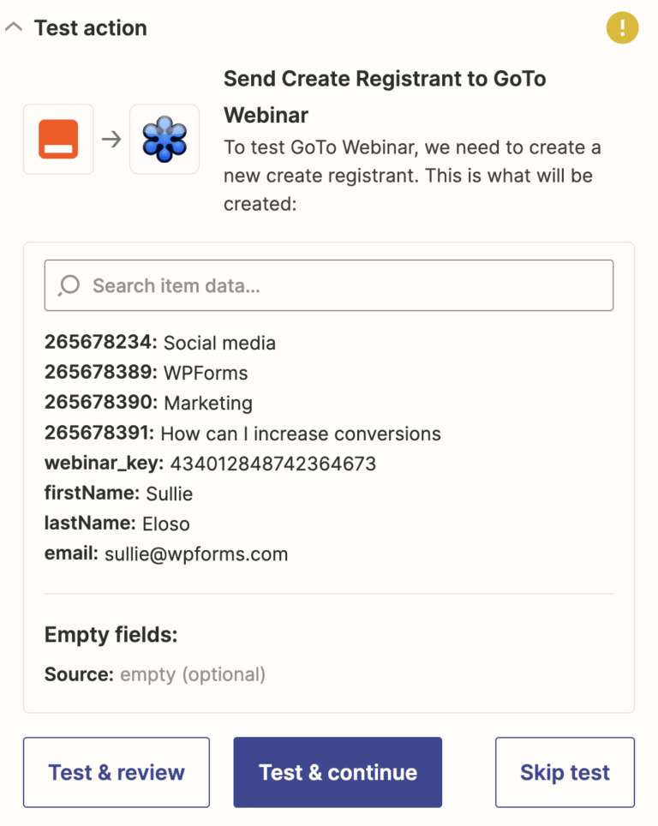Click the arrow between the app icons
The height and width of the screenshot is (826, 658).
click(110, 138)
